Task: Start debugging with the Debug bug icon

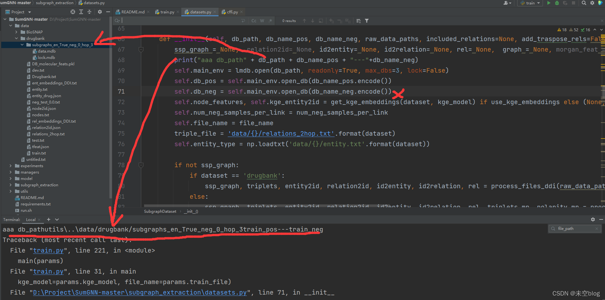Action: tap(557, 3)
